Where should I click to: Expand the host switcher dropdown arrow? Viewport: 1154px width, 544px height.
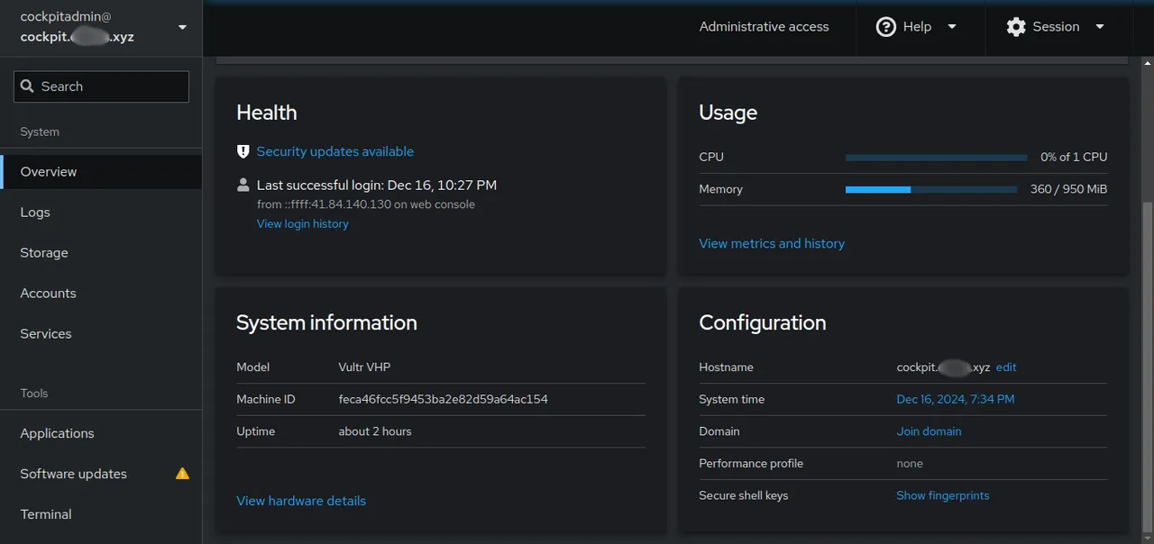pos(183,27)
